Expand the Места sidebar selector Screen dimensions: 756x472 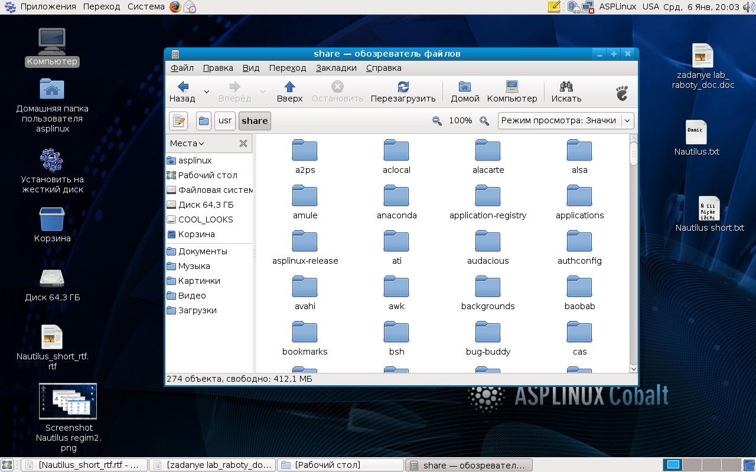pos(187,143)
